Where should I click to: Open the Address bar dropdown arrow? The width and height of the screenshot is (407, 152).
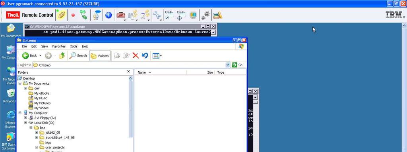pos(228,65)
